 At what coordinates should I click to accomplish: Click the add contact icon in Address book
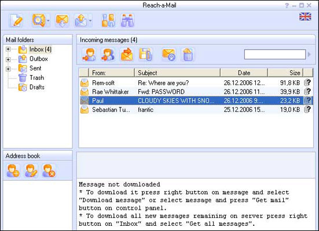(x=13, y=170)
